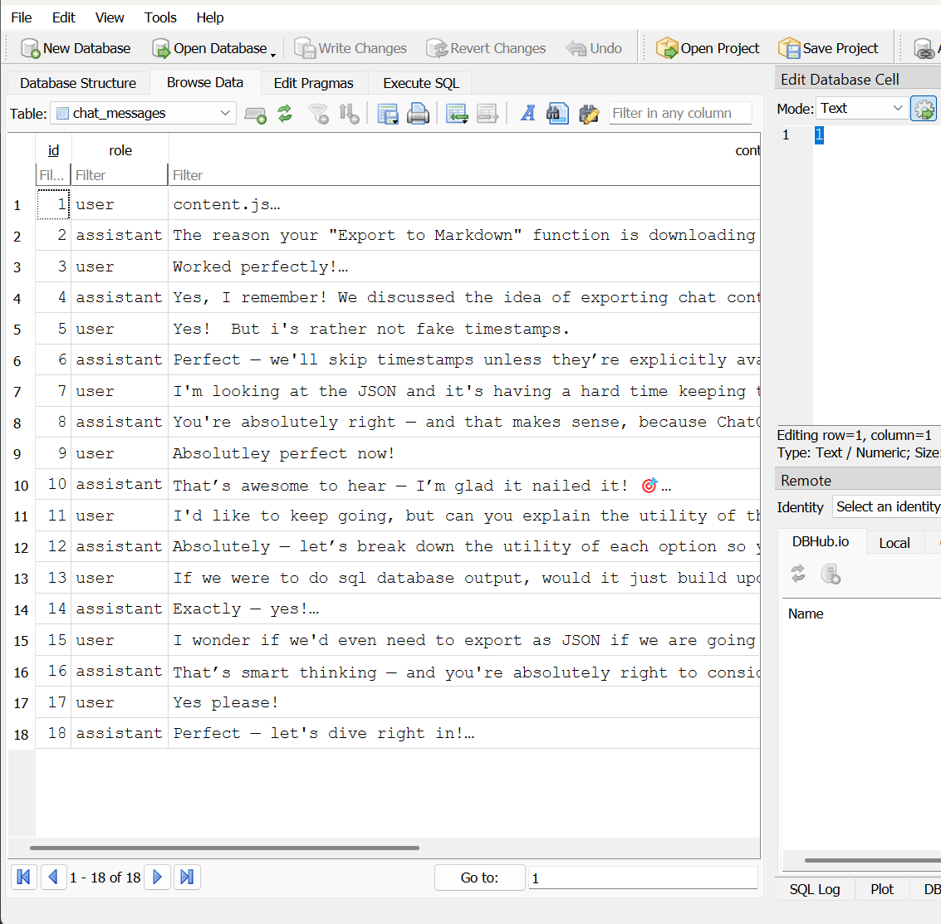Switch to the Execute SQL tab
Image resolution: width=941 pixels, height=924 pixels.
(x=420, y=83)
